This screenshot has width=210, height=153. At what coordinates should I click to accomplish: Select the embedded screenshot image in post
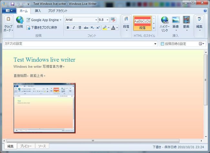[45, 108]
